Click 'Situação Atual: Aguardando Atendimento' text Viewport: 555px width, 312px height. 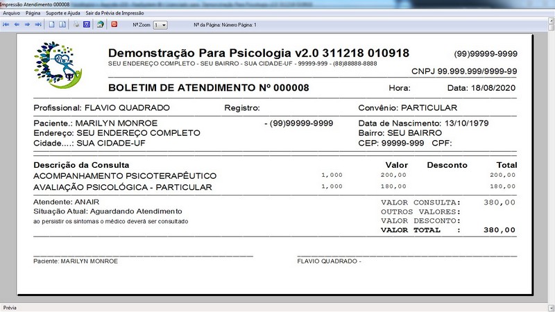(x=108, y=211)
